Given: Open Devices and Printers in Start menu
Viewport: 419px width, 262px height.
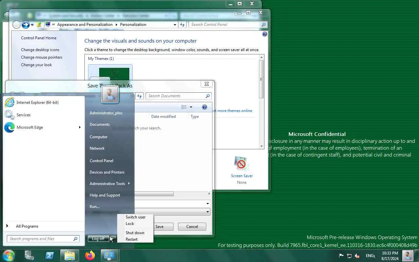Looking at the screenshot, I should [107, 172].
